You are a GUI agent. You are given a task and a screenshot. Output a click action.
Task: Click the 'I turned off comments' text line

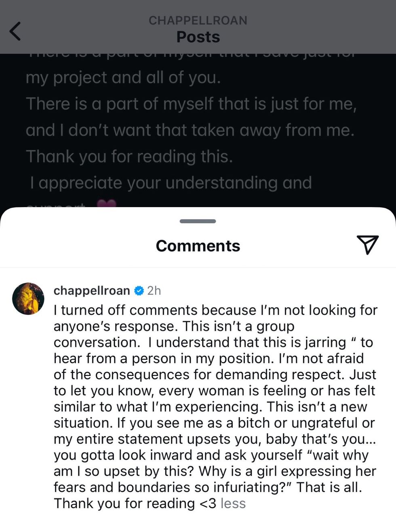tap(215, 310)
